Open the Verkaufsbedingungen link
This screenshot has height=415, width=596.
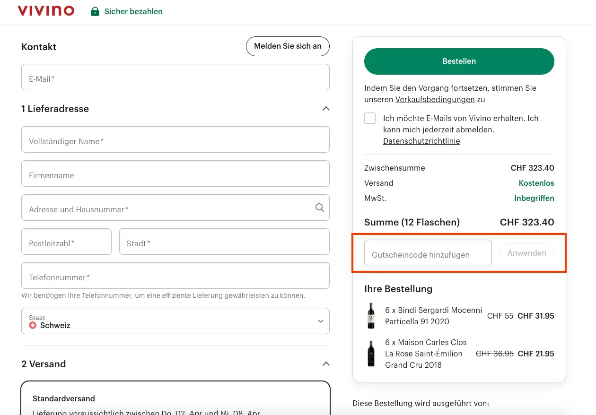coord(435,99)
